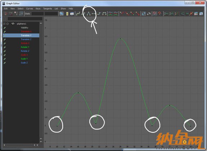Screen dimensions: 207x151
Task: Click the Plateau tangents icon
Action: (x=104, y=14)
